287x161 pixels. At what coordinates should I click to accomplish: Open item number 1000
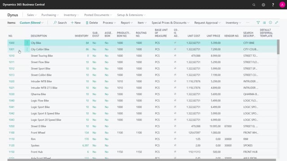tap(12, 43)
